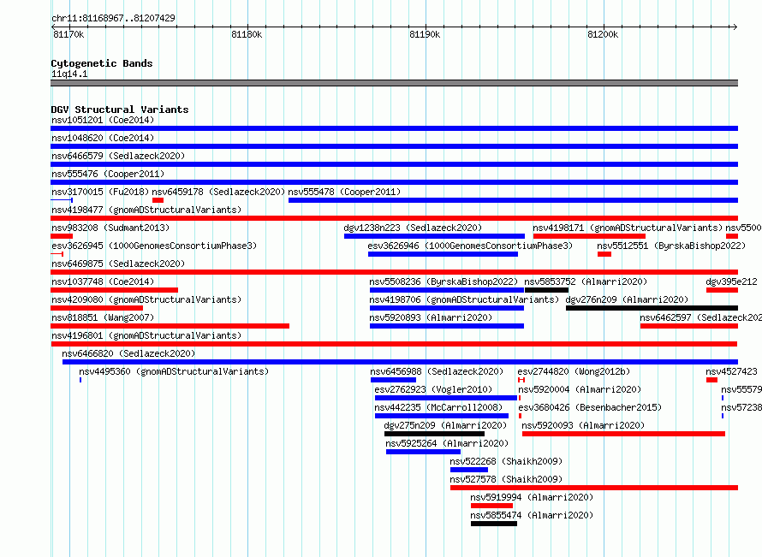Open dgv395e212 variant label

coord(731,281)
